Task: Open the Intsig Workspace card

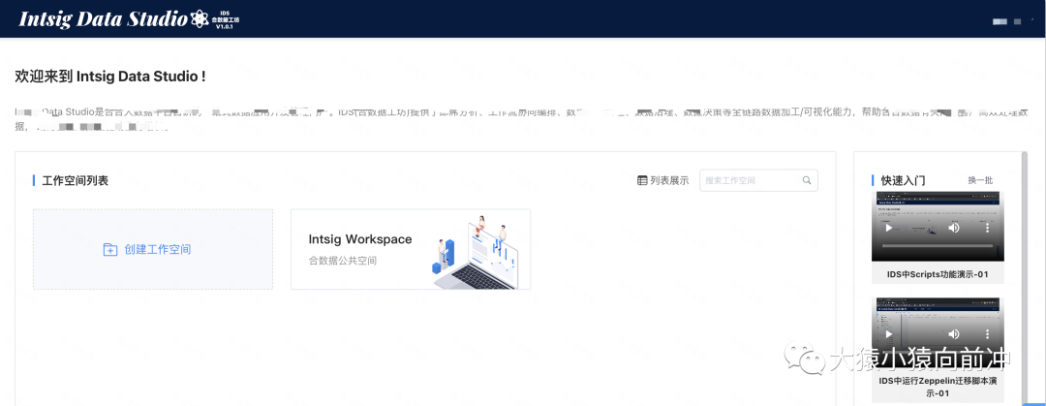Action: coord(410,249)
